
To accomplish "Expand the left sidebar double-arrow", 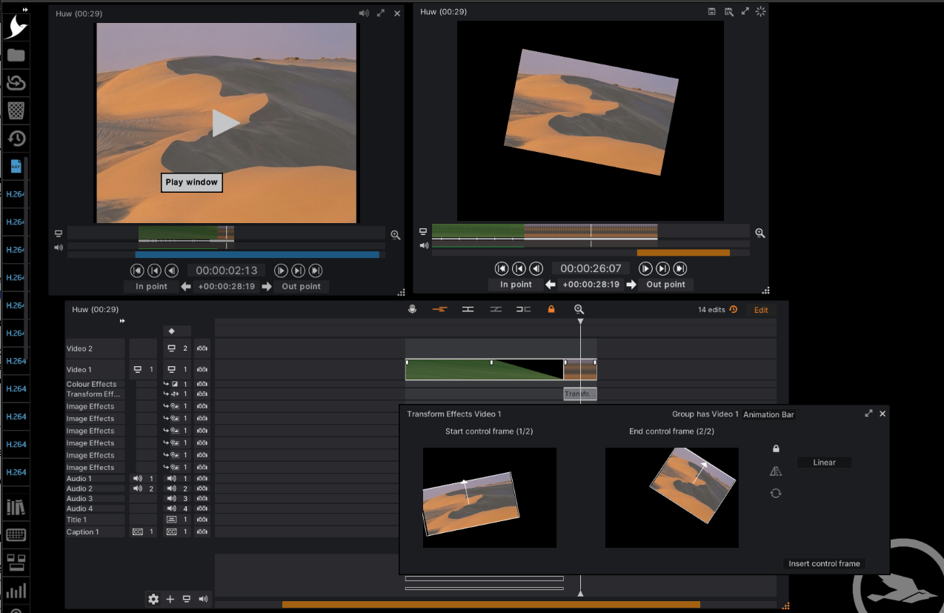I will tap(27, 9).
